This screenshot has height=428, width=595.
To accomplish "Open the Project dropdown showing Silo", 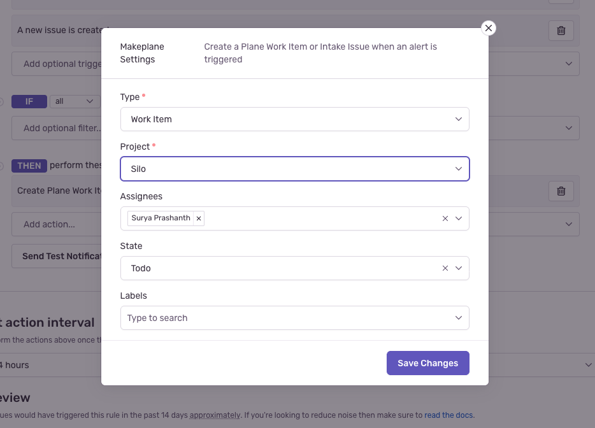I will tap(295, 169).
